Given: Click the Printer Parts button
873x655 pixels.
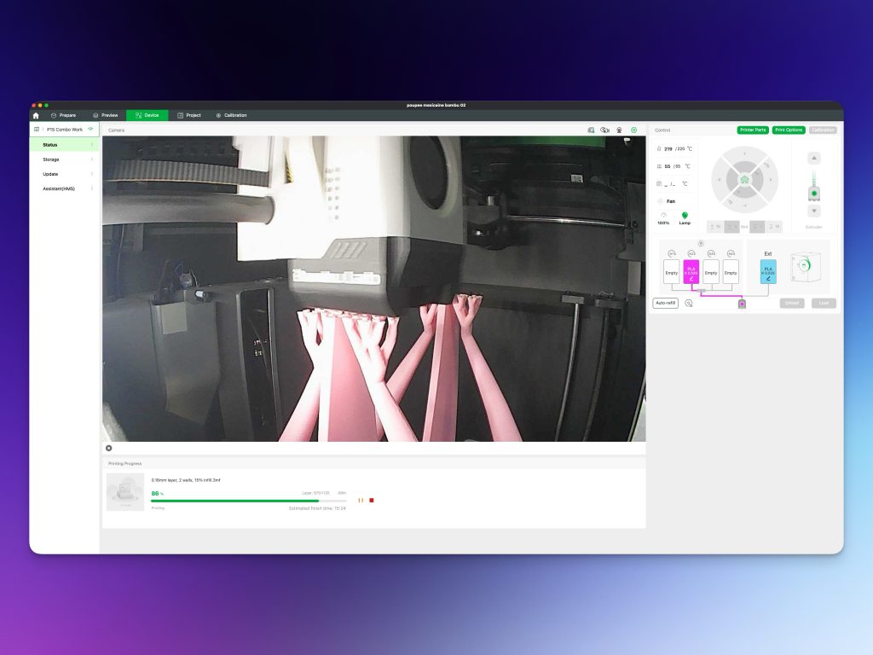Looking at the screenshot, I should (753, 130).
